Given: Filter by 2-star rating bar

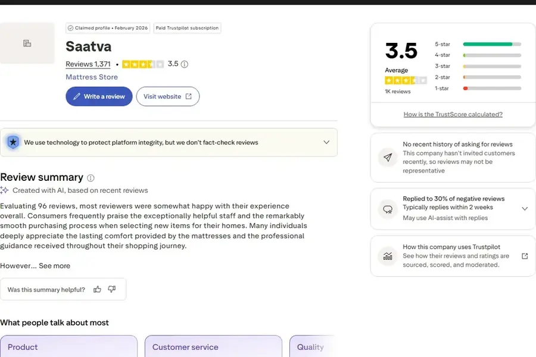Looking at the screenshot, I should 478,77.
